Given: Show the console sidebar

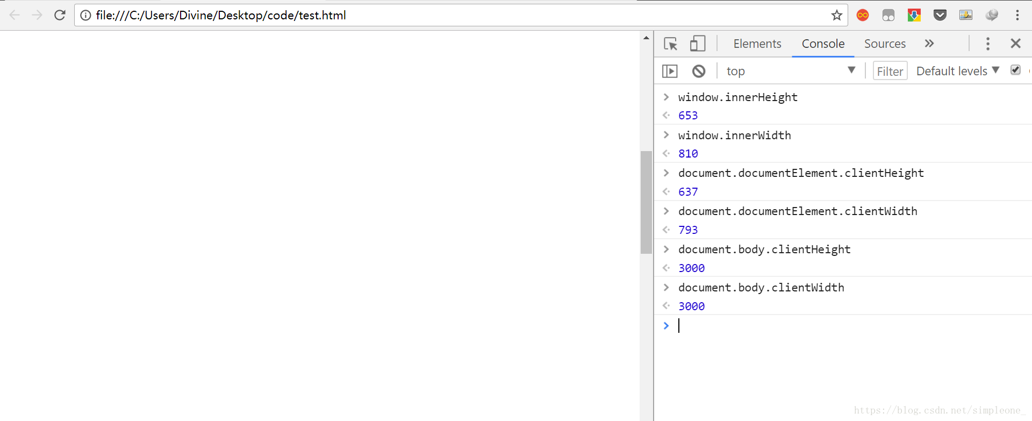Looking at the screenshot, I should 670,71.
